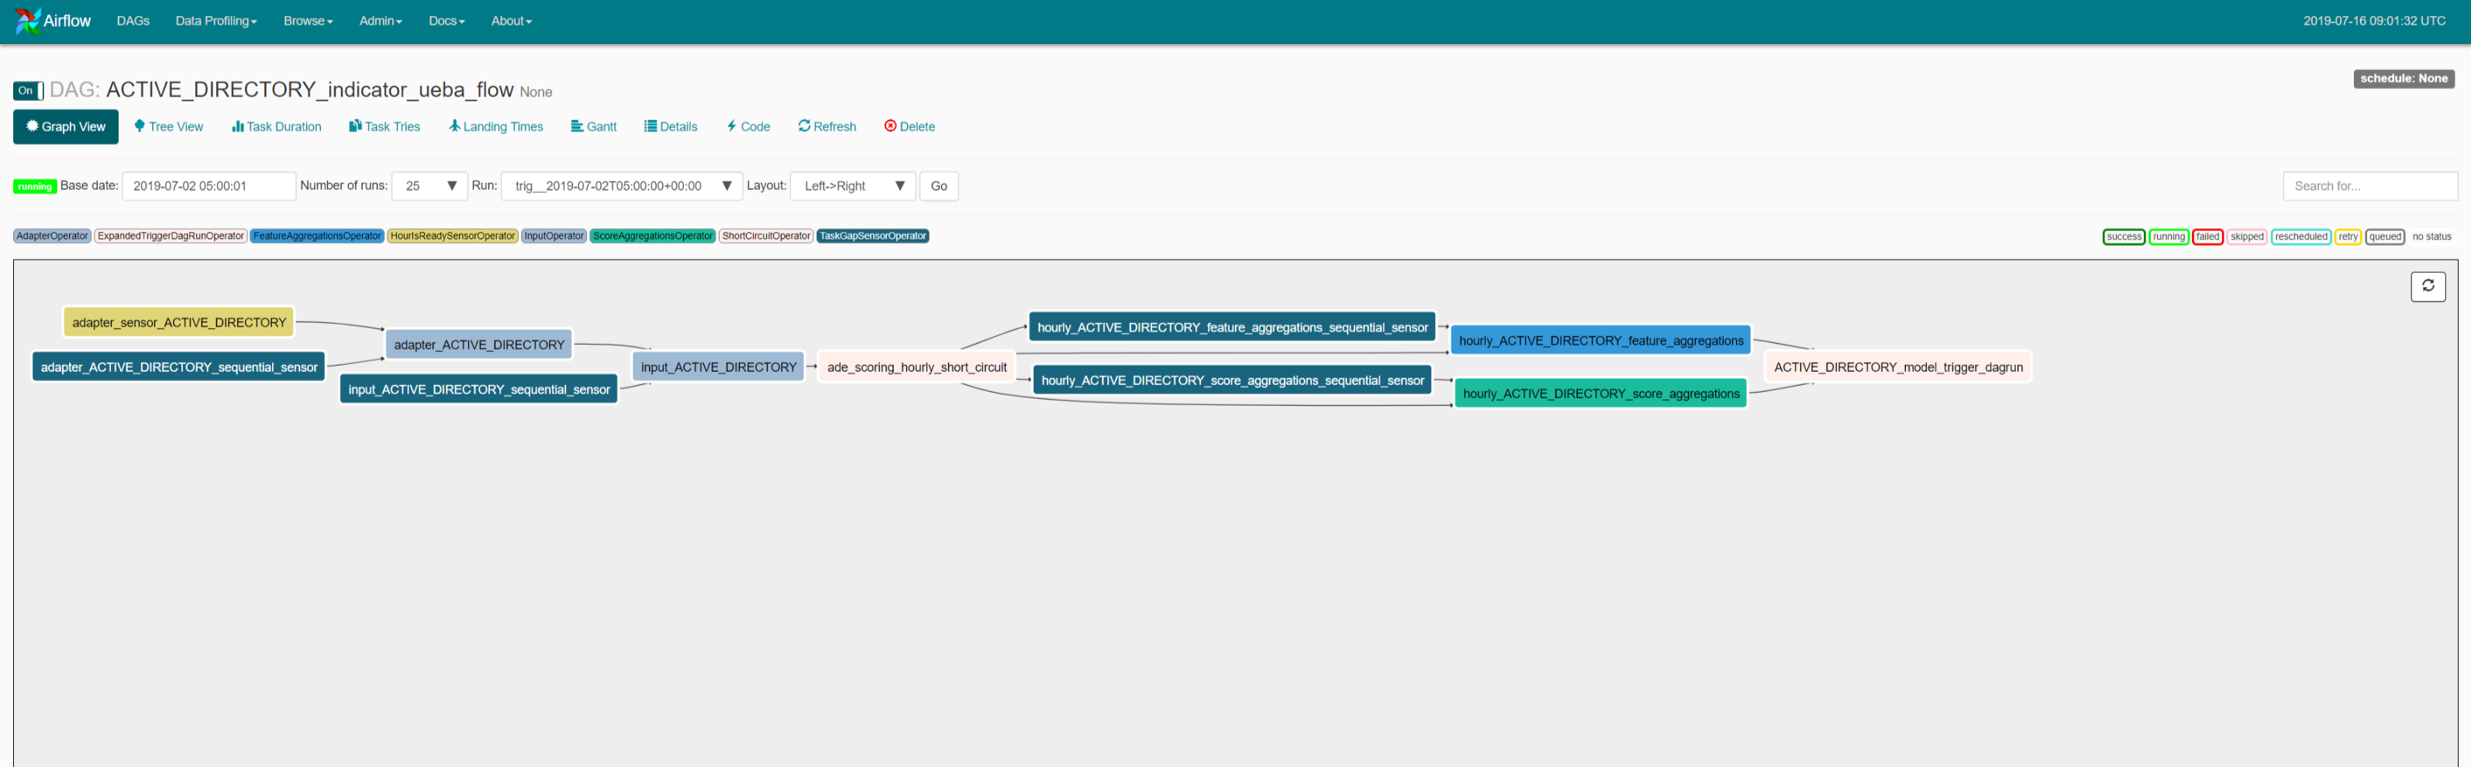The width and height of the screenshot is (2471, 767).
Task: Click the Refresh link in DAG toolbar
Action: click(827, 126)
